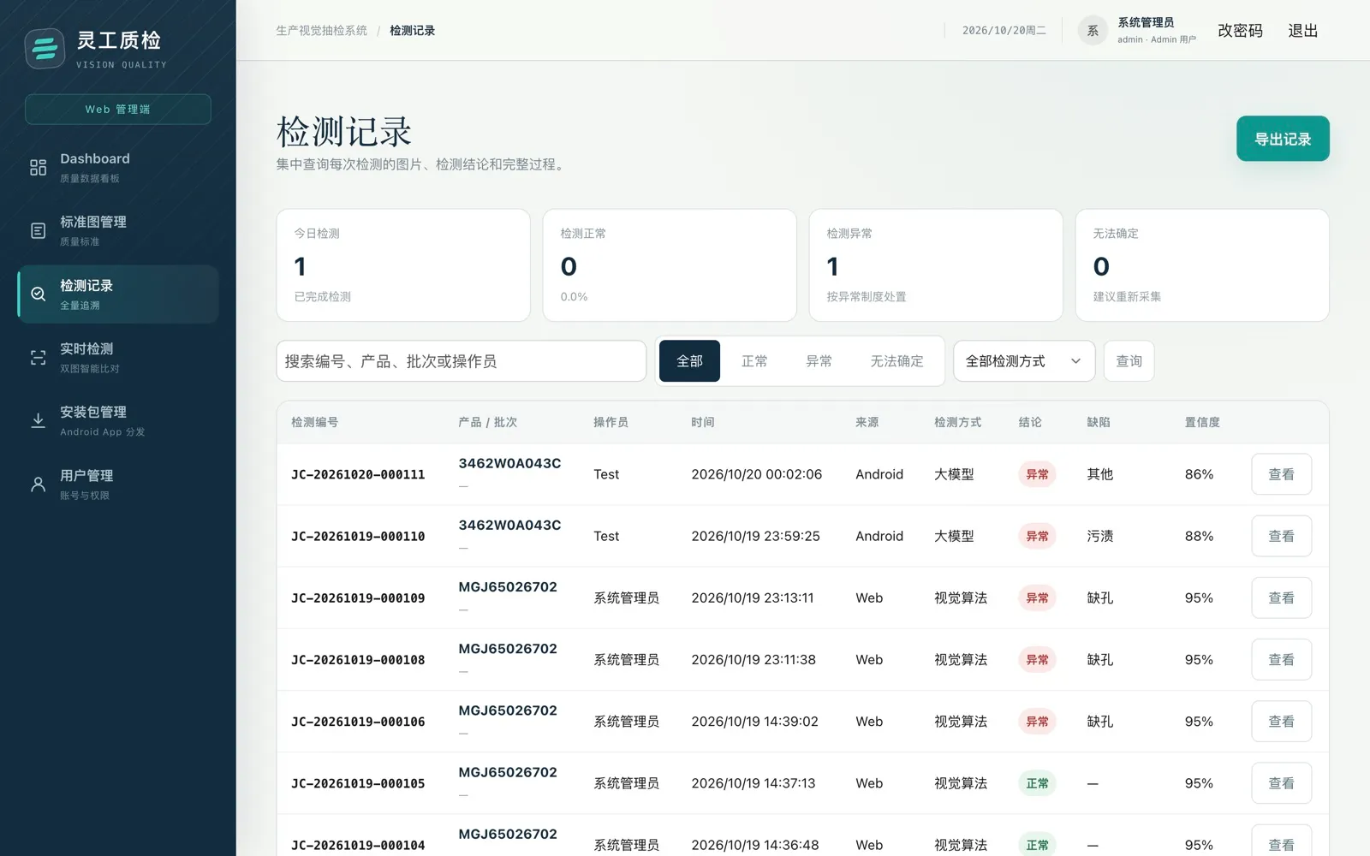The image size is (1370, 856).
Task: Open the 用户管理 sidebar menu item
Action: (118, 484)
